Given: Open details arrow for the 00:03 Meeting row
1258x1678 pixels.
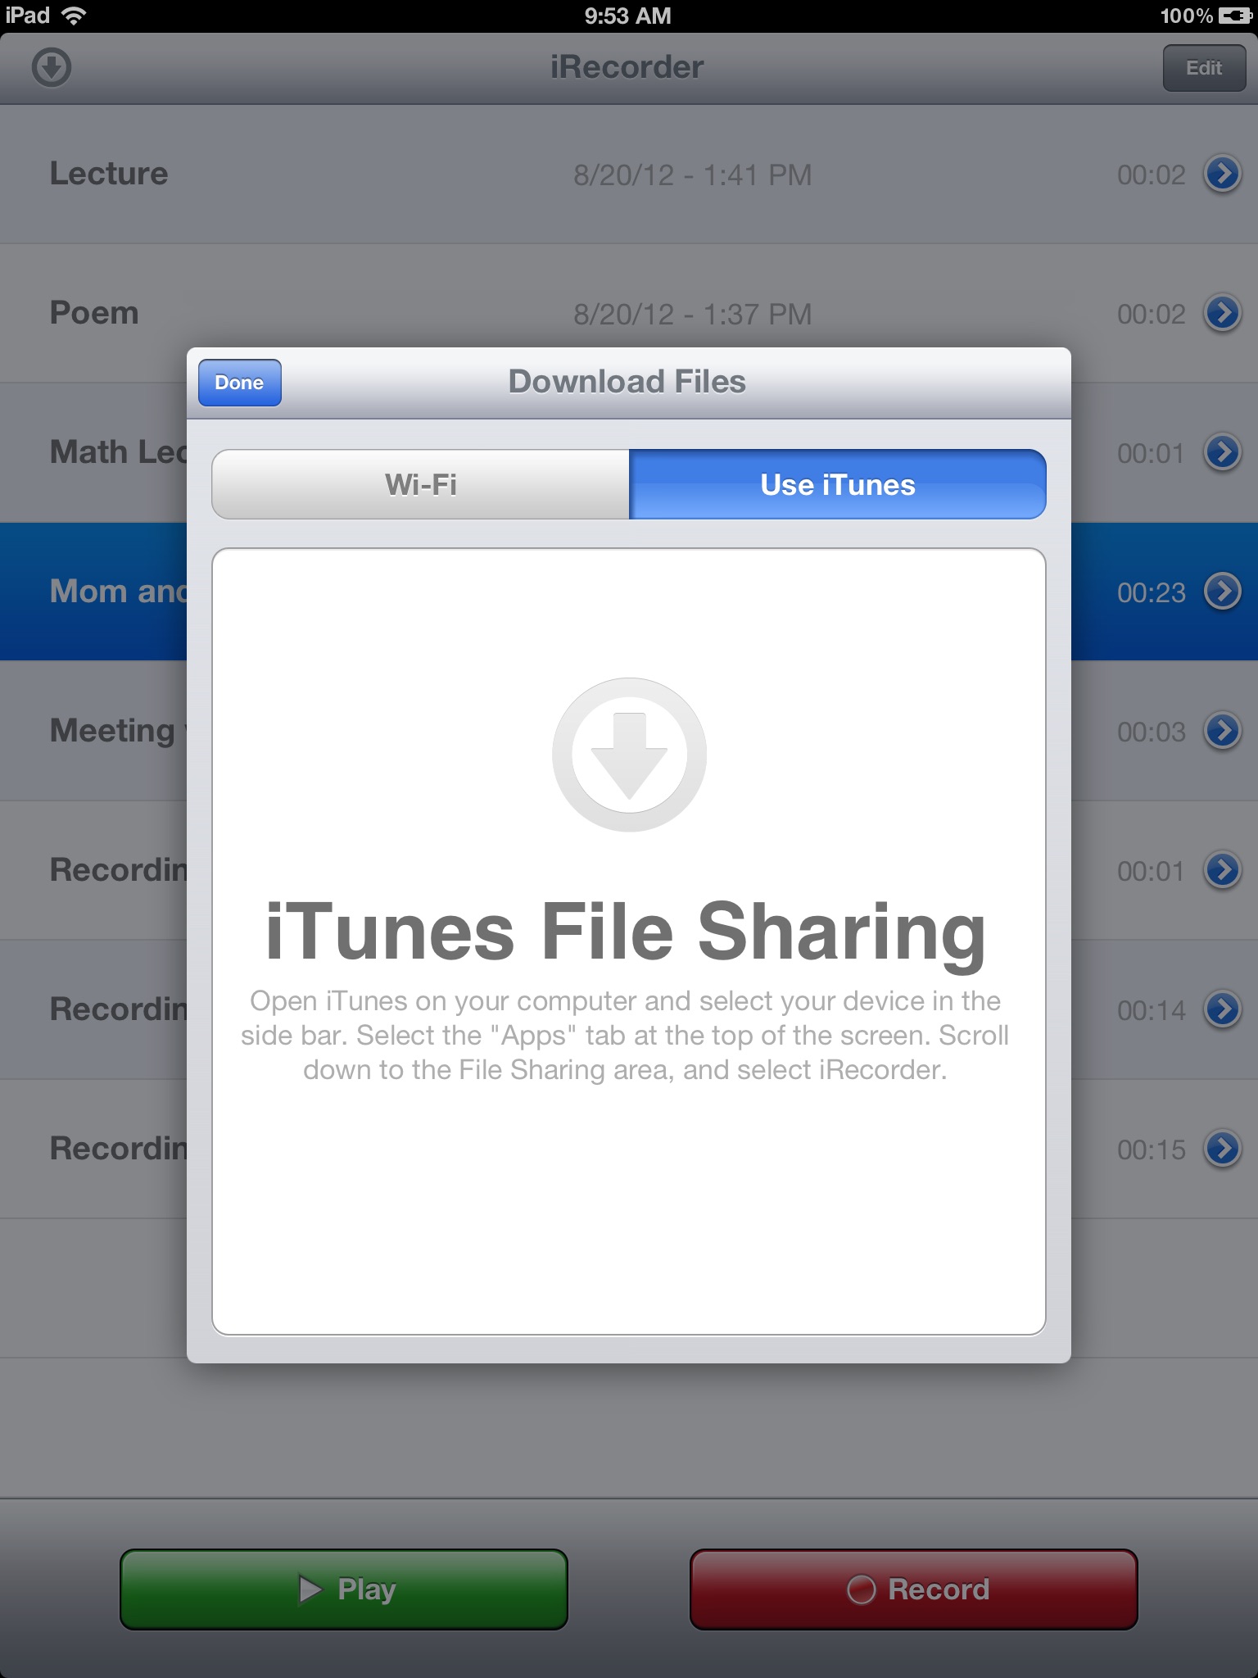Looking at the screenshot, I should [1223, 731].
